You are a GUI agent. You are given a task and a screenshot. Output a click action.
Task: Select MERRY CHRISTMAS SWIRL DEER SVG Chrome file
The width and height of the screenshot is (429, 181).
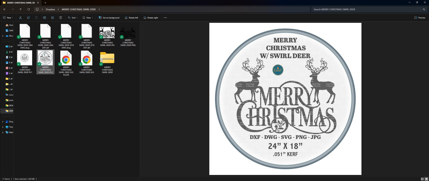(87, 62)
